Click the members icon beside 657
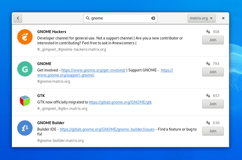 pos(208,95)
